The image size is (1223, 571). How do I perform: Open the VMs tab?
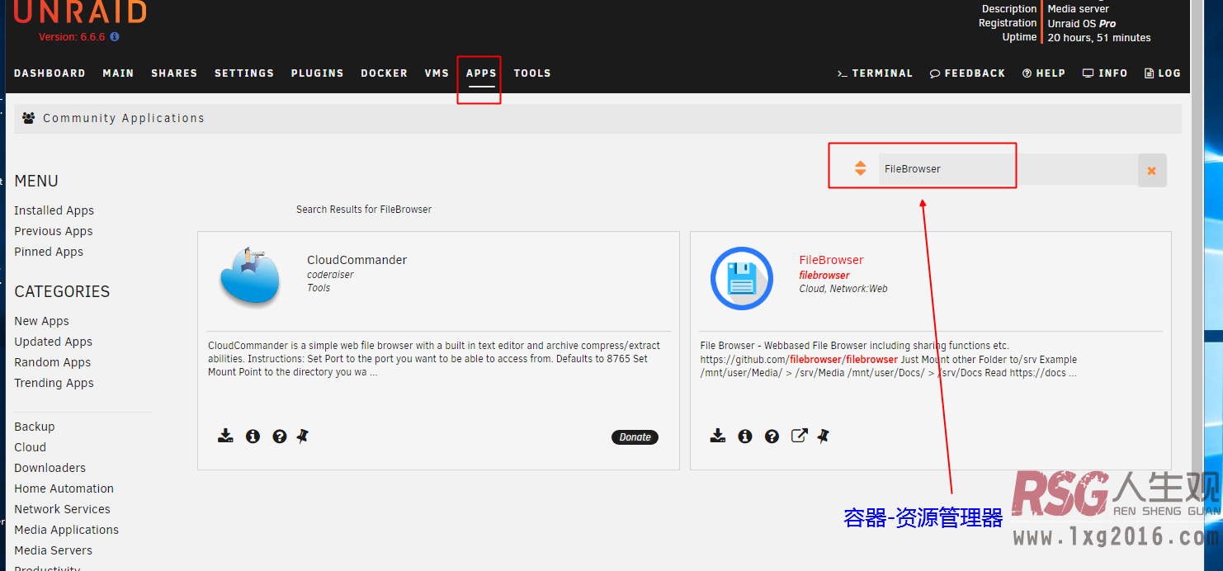click(x=437, y=73)
